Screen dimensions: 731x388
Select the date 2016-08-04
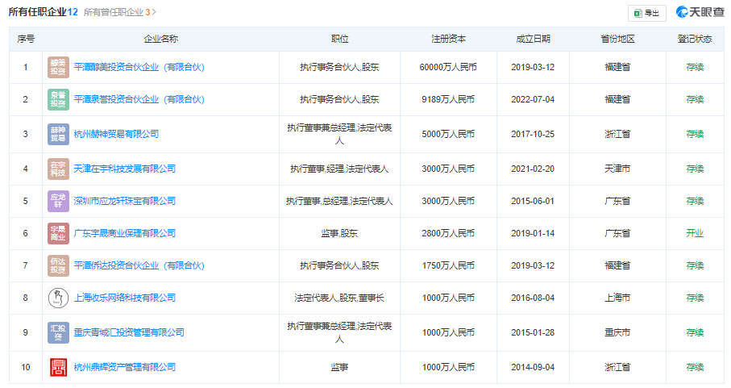click(533, 298)
